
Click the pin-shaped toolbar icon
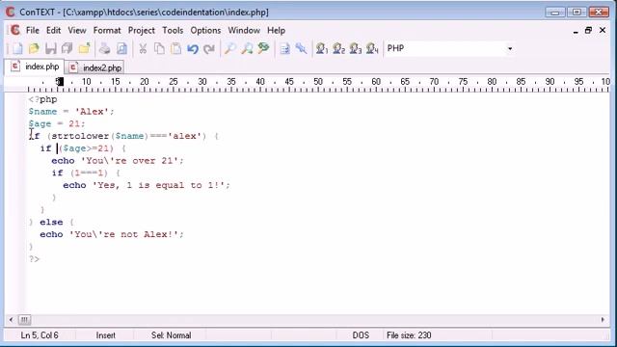click(x=301, y=48)
